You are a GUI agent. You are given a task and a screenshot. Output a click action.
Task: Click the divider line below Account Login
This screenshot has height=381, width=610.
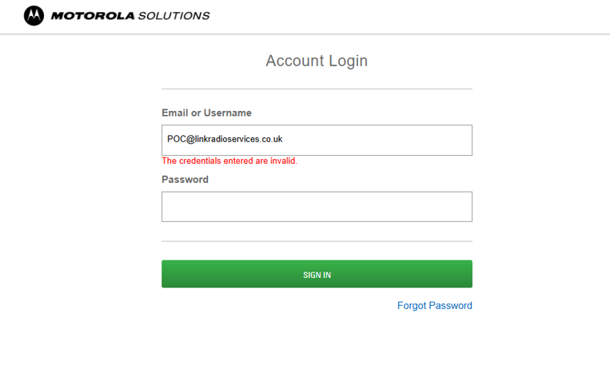(317, 89)
